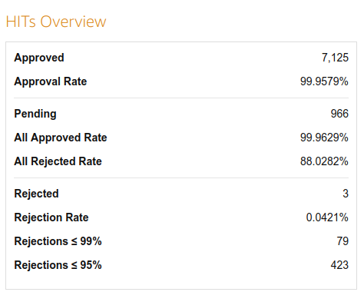Select the Rejections ≤ 99% label
This screenshot has width=364, height=292.
pyautogui.click(x=58, y=241)
